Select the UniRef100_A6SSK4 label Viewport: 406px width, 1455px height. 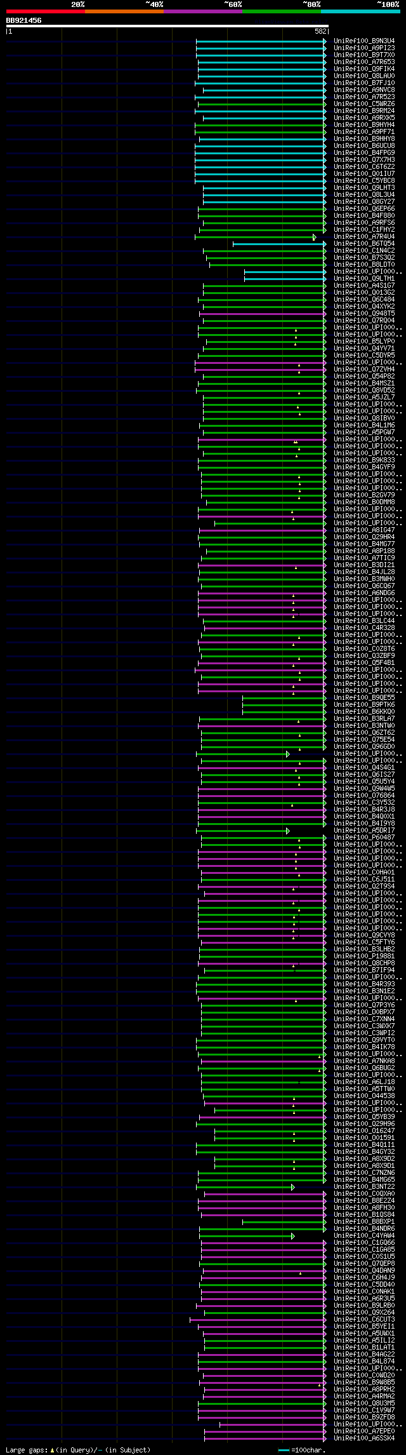(x=364, y=1438)
